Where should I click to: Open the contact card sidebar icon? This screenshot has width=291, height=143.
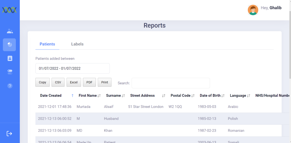(x=10, y=58)
